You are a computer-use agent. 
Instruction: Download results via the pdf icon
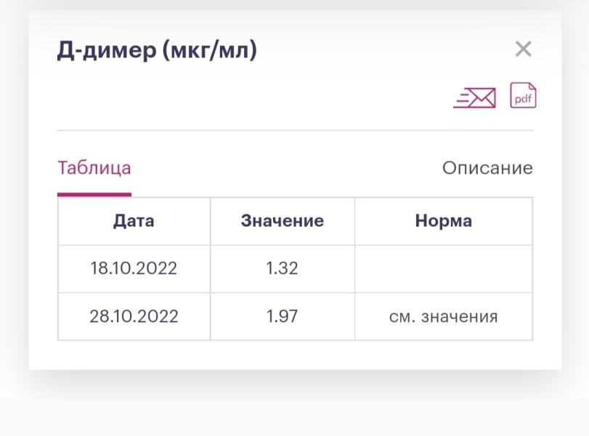[523, 95]
